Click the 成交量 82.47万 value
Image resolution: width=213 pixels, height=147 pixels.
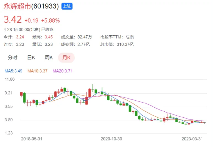pos(85,37)
